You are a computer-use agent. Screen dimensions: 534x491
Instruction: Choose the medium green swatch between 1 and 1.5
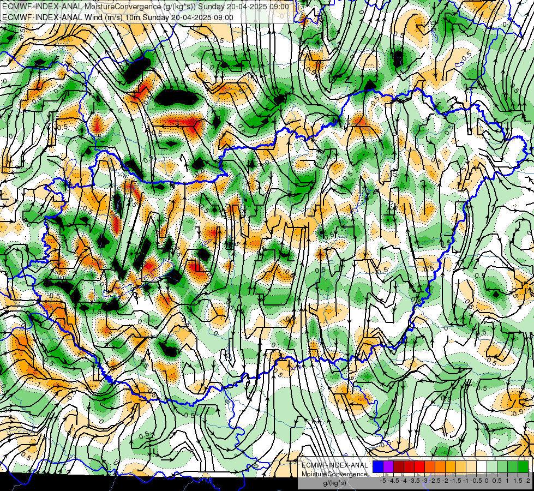click(x=513, y=467)
